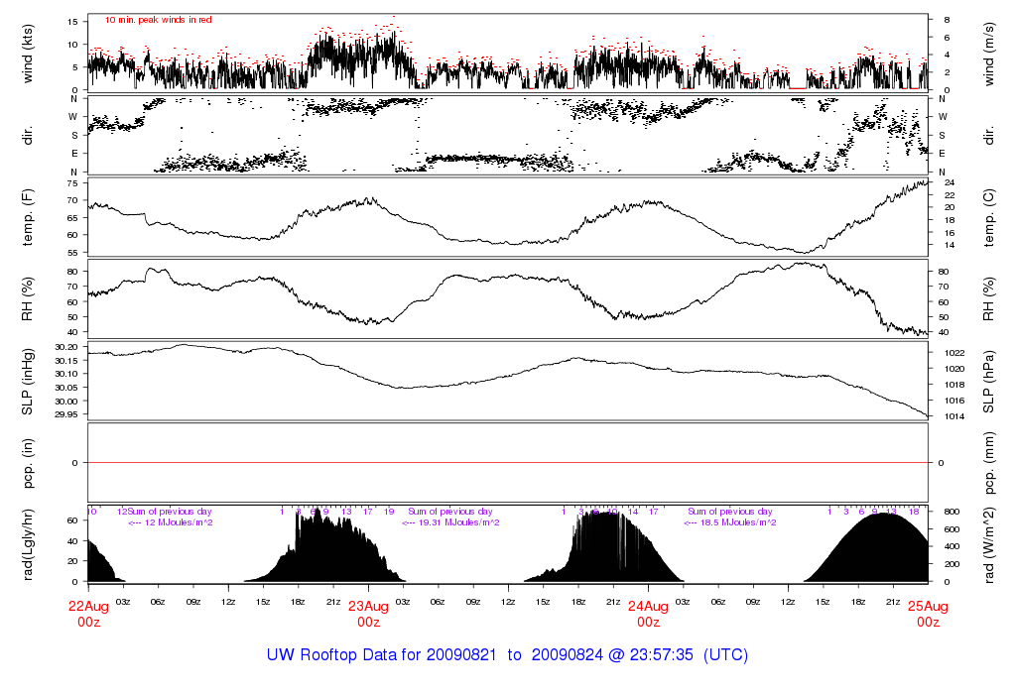
Task: Select the "30.05" pressure tick value
Action: point(66,387)
